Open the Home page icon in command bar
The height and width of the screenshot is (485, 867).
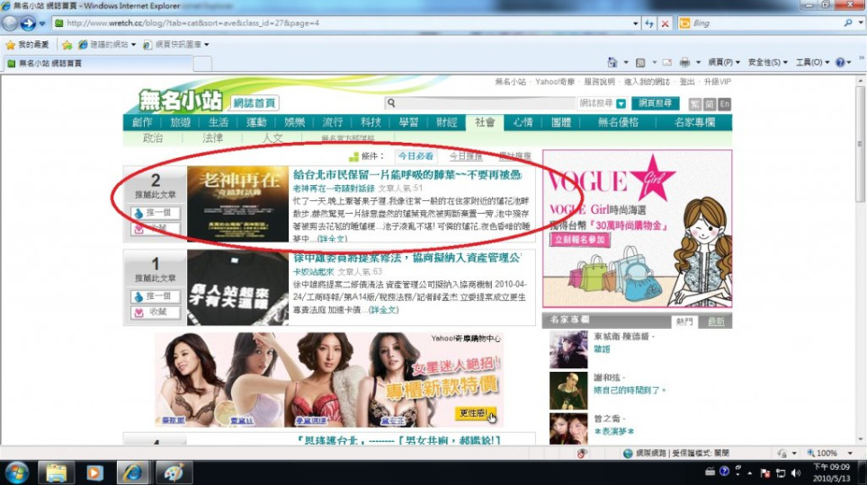[x=613, y=62]
